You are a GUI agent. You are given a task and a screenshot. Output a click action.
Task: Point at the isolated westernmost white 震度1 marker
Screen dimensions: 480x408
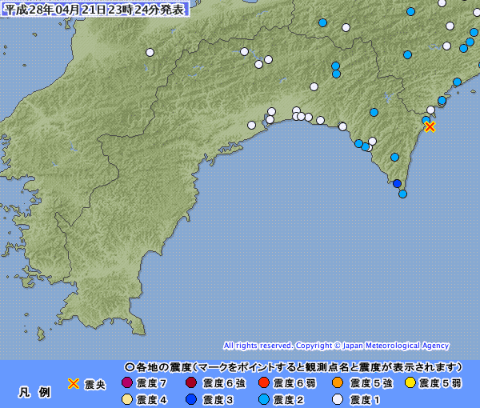coord(150,52)
